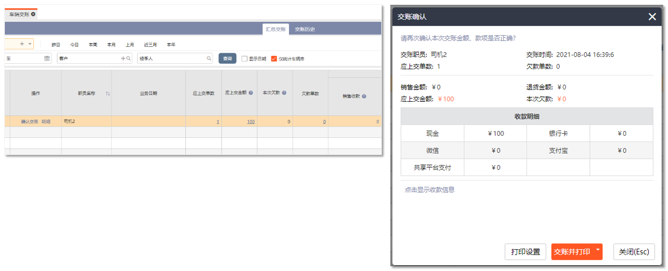Viewport: 668px width, 271px height.
Task: Click the sort icon beside 职员名称
Action: click(108, 94)
